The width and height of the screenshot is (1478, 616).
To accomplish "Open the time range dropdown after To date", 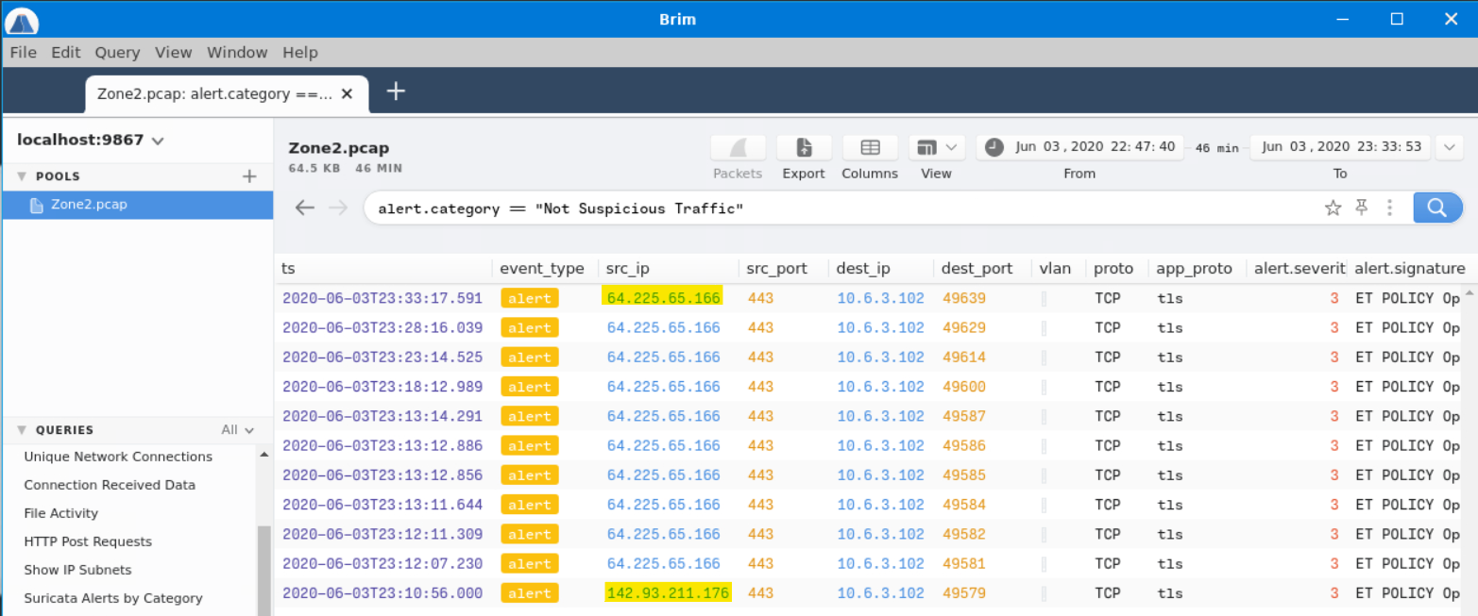I will coord(1449,147).
